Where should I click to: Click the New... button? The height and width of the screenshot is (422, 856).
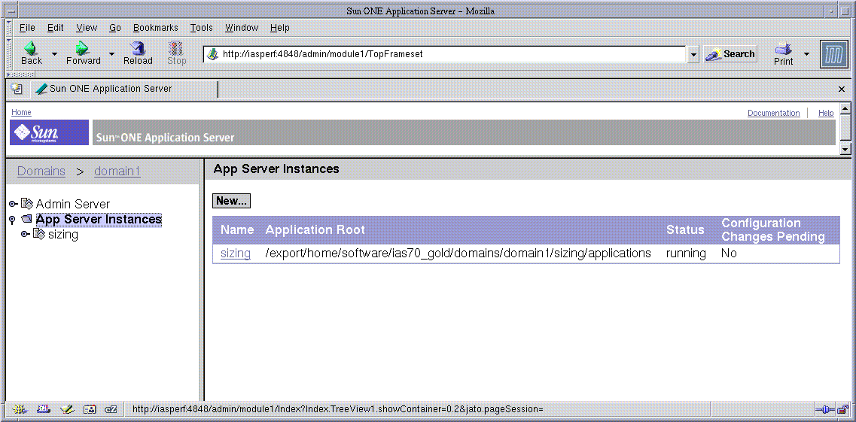pos(231,201)
